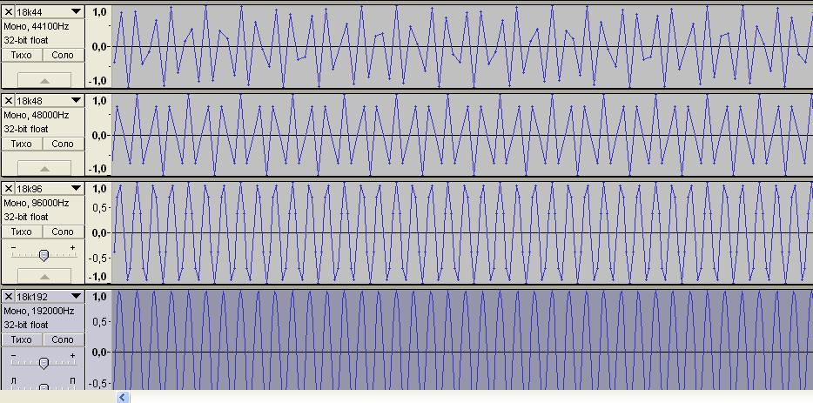Open the 18k96 track menu arrow
The height and width of the screenshot is (403, 813).
tap(76, 189)
